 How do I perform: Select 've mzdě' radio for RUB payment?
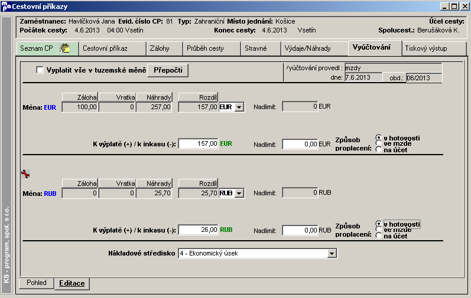pos(378,230)
